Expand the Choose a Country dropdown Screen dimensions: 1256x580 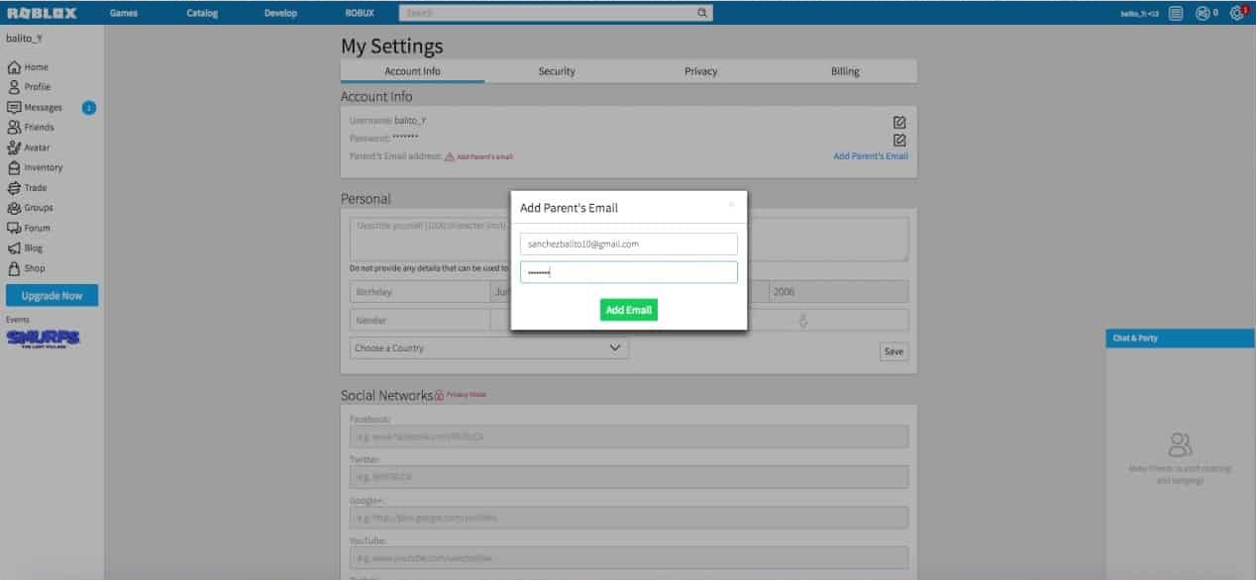pyautogui.click(x=489, y=348)
